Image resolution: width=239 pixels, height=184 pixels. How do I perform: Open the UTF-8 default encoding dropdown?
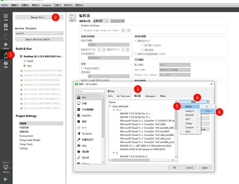pyautogui.click(x=175, y=65)
